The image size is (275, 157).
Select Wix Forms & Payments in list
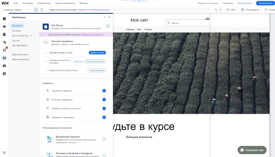pyautogui.click(x=22, y=36)
